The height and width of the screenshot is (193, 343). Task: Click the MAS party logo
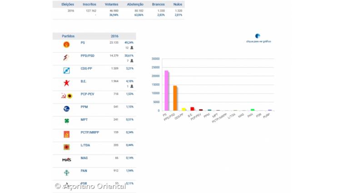pos(66,159)
